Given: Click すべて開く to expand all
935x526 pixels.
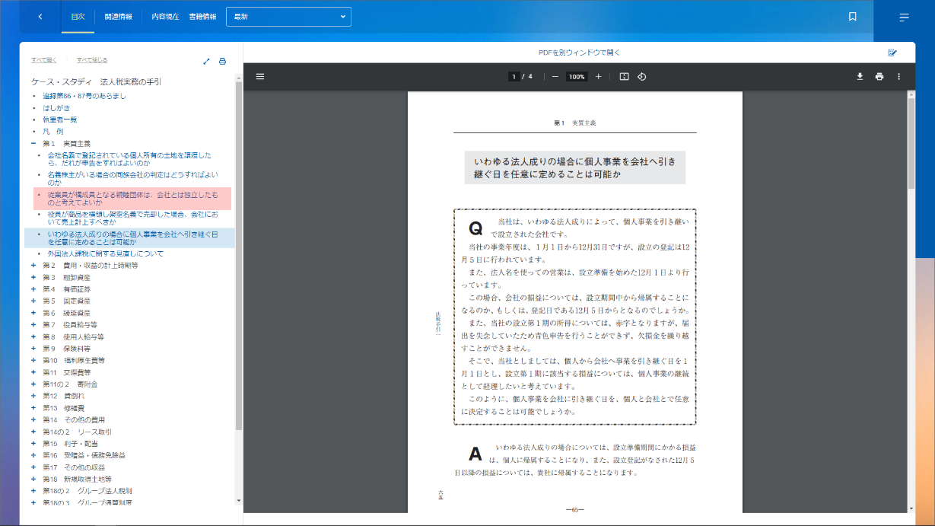Looking at the screenshot, I should pos(44,60).
